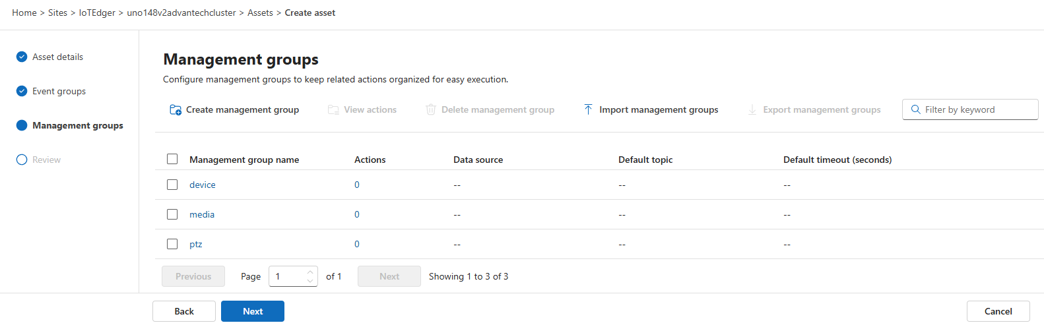Navigate to Assets breadcrumb link

coord(260,13)
